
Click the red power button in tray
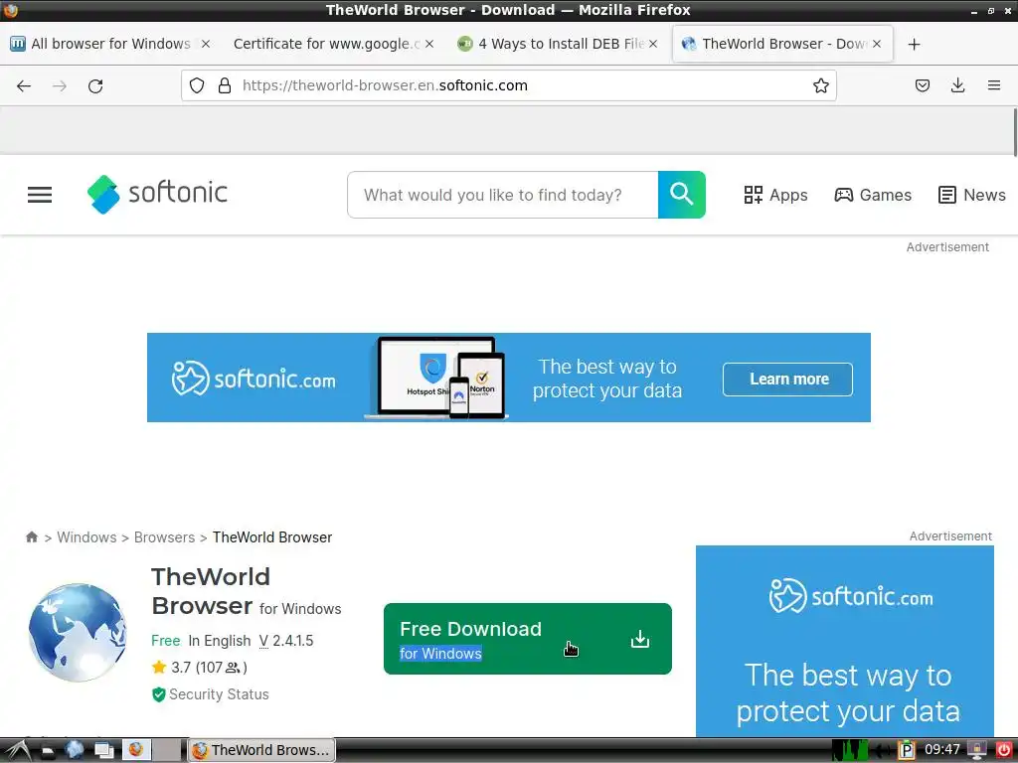[1004, 751]
